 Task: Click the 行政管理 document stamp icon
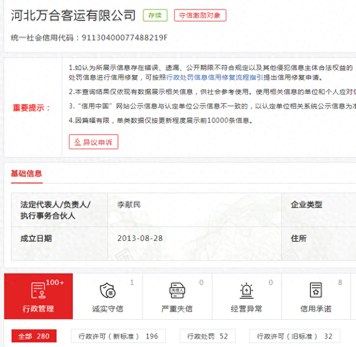(x=38, y=290)
